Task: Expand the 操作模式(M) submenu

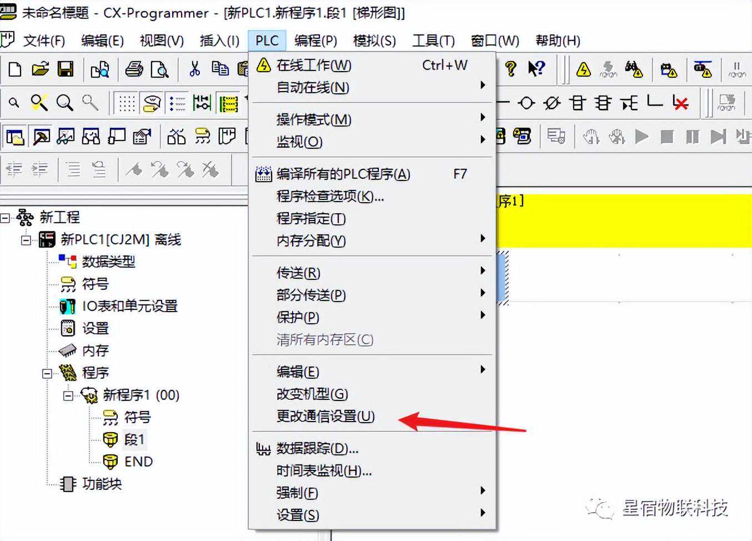Action: click(x=314, y=119)
